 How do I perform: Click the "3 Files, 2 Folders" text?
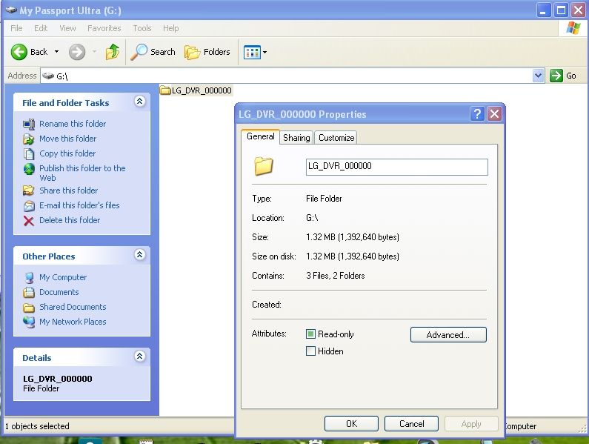click(336, 276)
